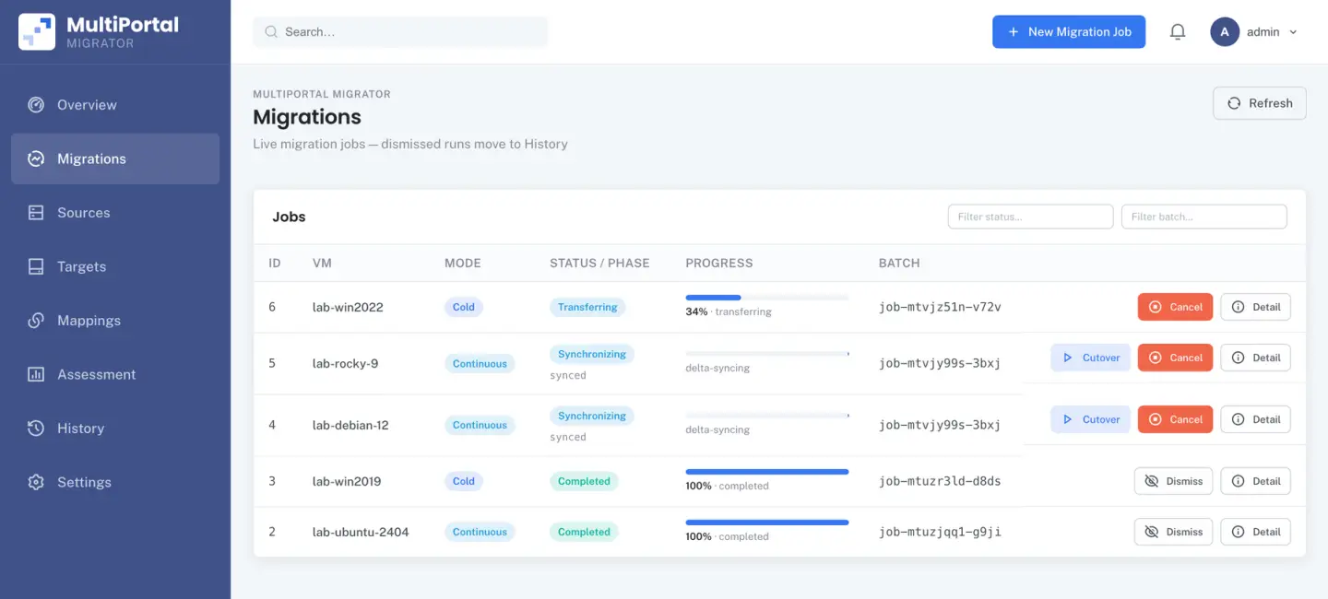
Task: Click the admin avatar circle
Action: pyautogui.click(x=1225, y=31)
